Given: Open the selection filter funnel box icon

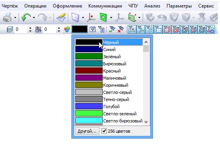Looking at the screenshot, I should click(92, 29).
